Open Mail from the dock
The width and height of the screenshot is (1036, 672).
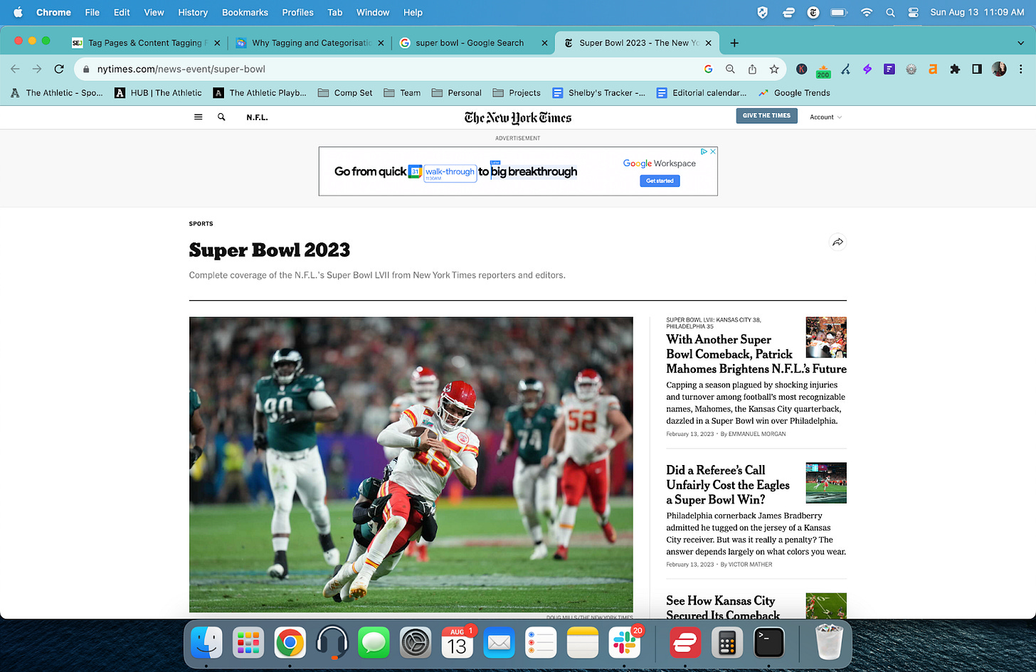coord(499,643)
